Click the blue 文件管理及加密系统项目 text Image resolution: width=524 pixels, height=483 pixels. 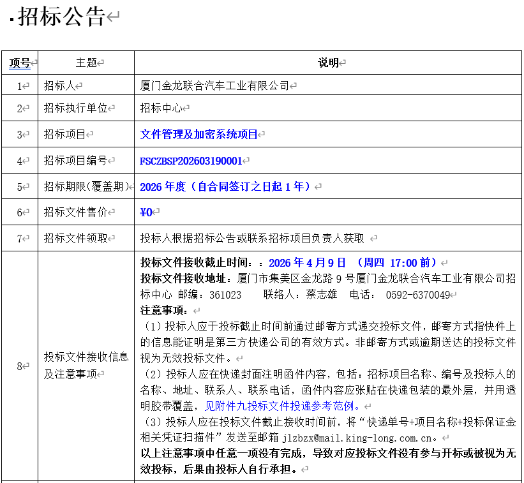(198, 134)
